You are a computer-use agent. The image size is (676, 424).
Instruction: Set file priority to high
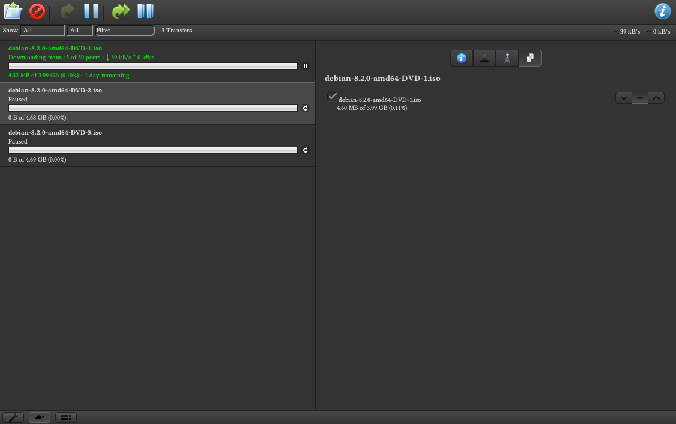click(x=656, y=98)
